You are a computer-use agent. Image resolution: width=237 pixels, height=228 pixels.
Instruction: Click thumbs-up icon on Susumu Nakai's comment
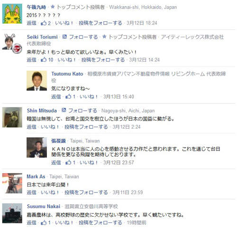tap(44, 222)
